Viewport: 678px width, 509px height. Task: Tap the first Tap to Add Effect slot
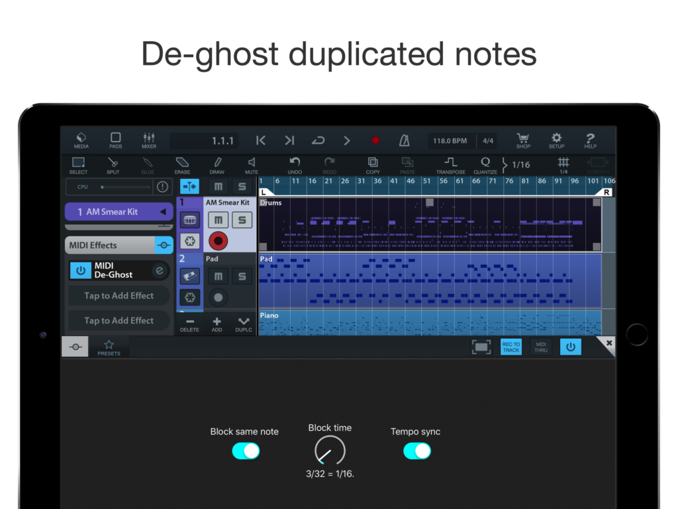click(x=119, y=296)
